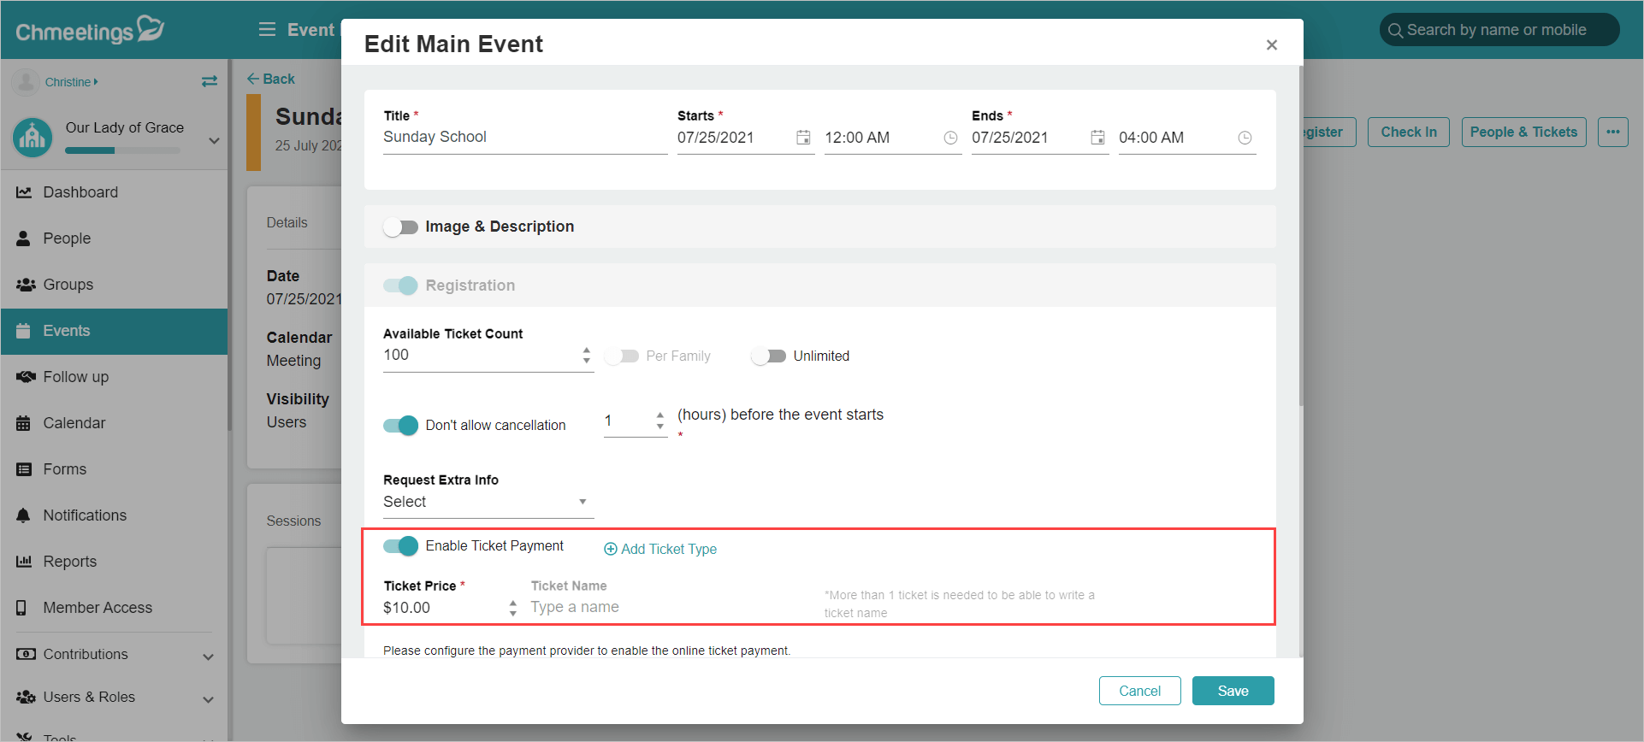1644x742 pixels.
Task: Toggle Don't allow cancellation switch
Action: (400, 425)
